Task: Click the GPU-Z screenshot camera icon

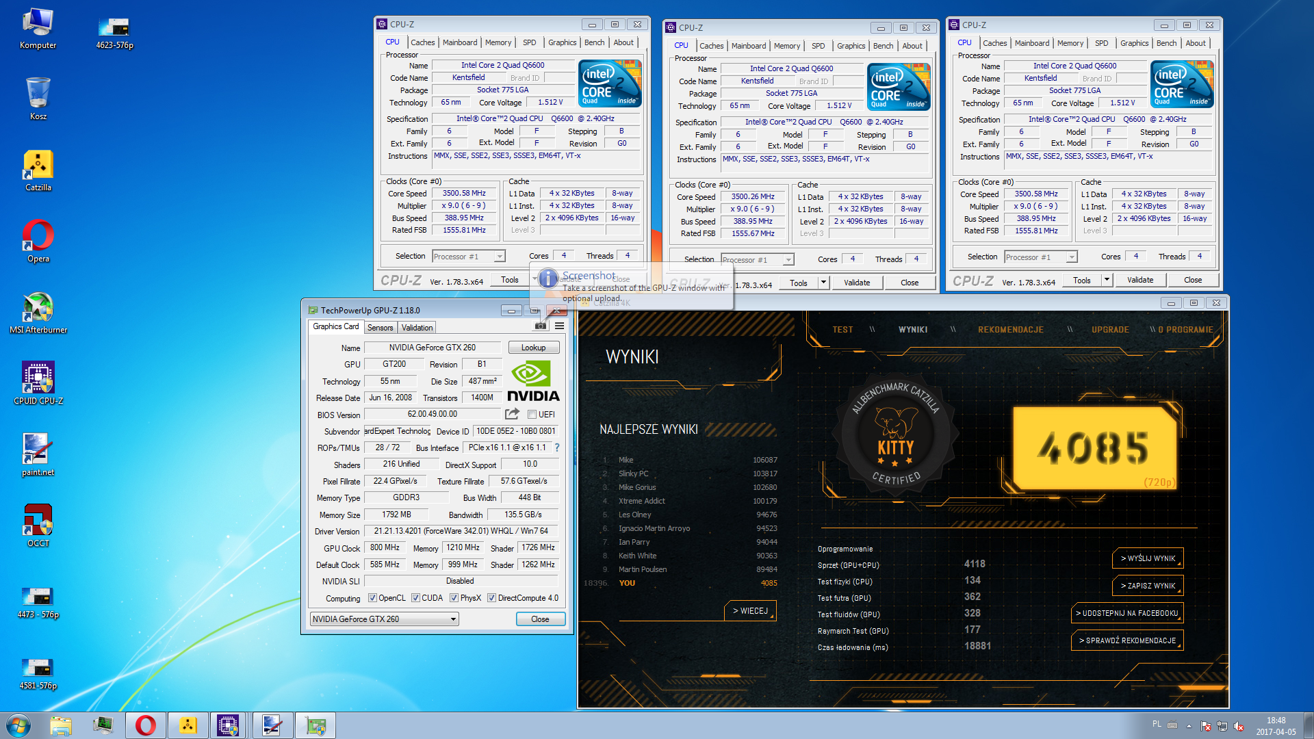Action: click(x=541, y=326)
